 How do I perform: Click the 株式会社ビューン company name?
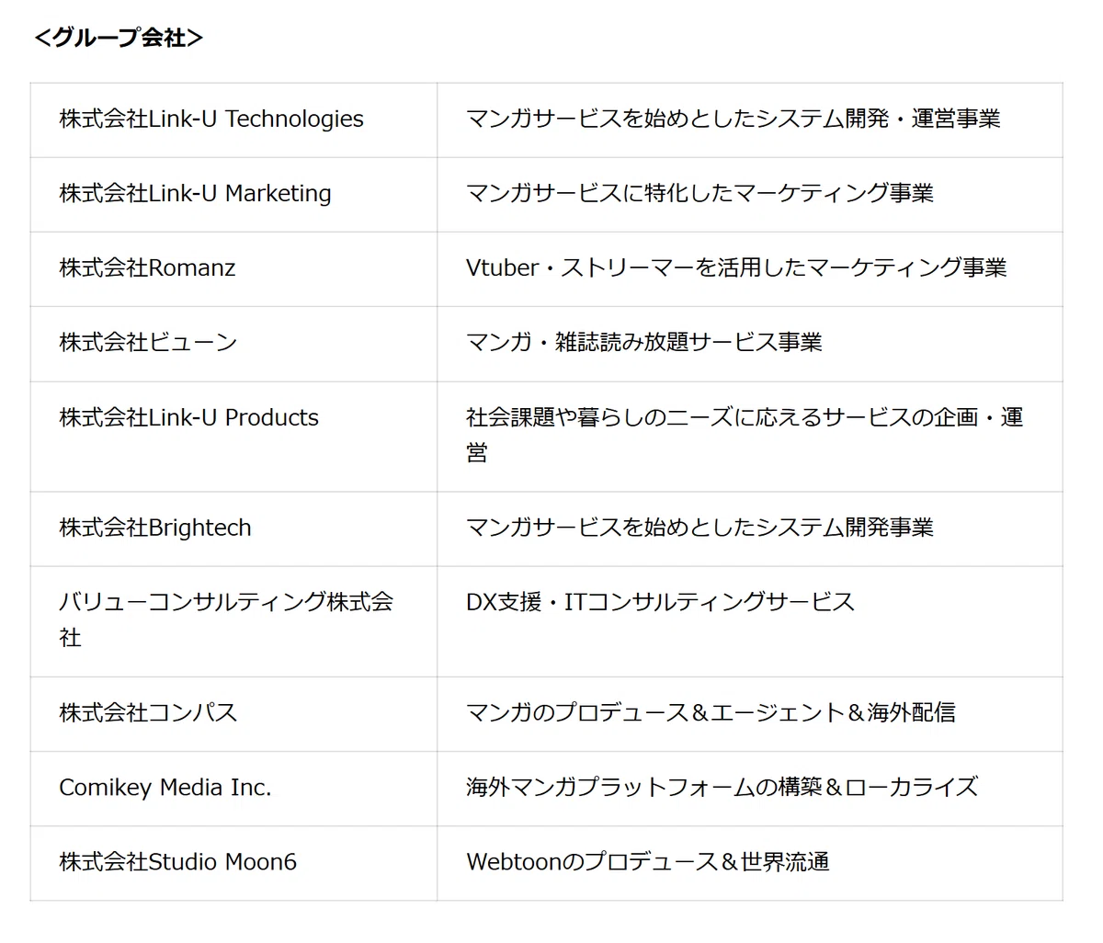(x=148, y=342)
